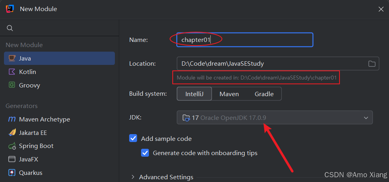Click the Kotlin logo icon
This screenshot has width=389, height=182.
click(12, 72)
